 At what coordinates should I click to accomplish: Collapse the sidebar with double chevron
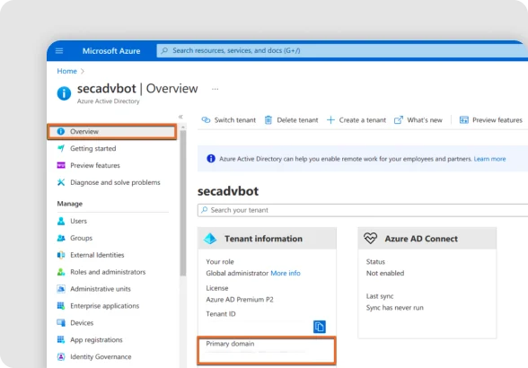pos(180,117)
